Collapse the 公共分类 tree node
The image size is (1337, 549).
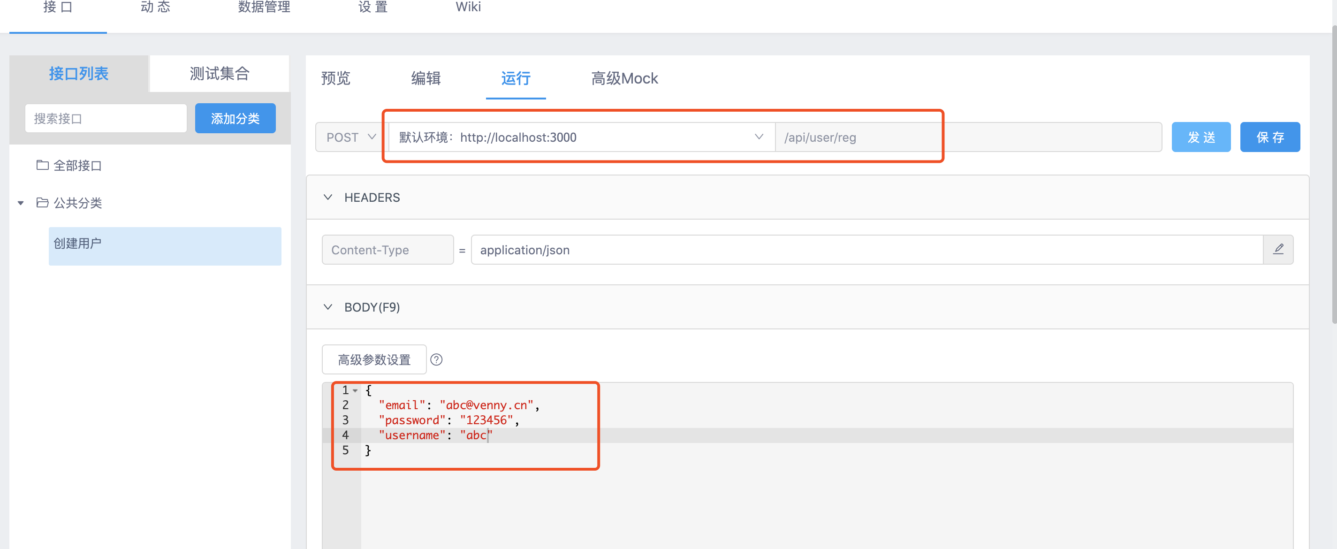point(21,203)
